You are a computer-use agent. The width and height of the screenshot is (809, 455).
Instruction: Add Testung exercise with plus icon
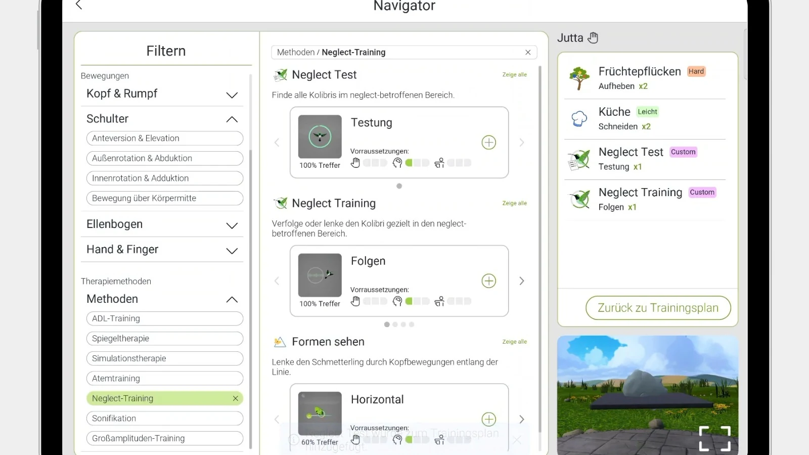point(488,143)
